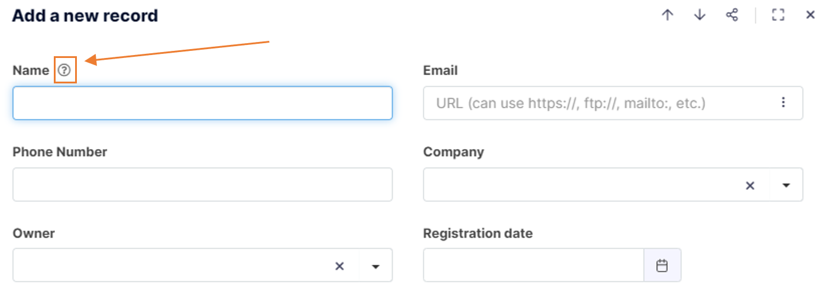Click the Registration date text field
Screen dimensions: 835x294
533,266
